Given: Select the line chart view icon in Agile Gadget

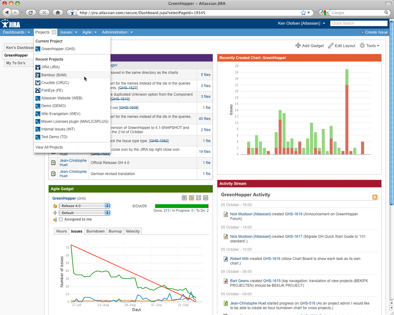Looking at the screenshot, I should pyautogui.click(x=206, y=198).
